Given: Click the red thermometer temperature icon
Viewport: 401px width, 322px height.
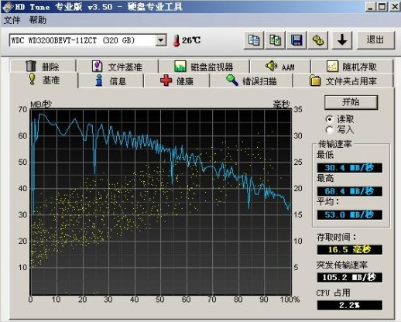Looking at the screenshot, I should (x=177, y=41).
